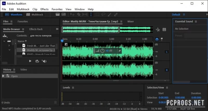Toggle the right channel R button
Screen dimensions: 208x111
coord(167,70)
